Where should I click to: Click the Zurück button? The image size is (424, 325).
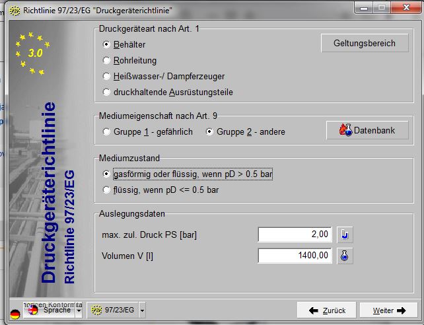click(x=327, y=310)
